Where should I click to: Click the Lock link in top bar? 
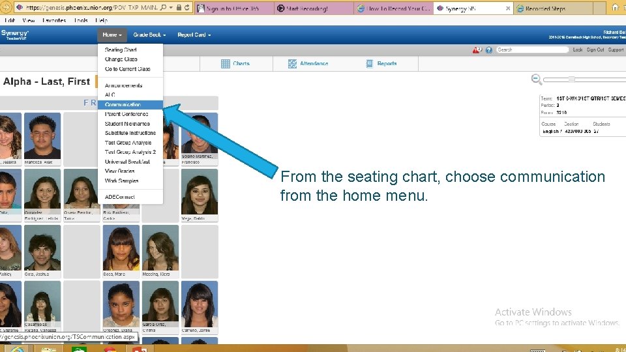pyautogui.click(x=577, y=50)
